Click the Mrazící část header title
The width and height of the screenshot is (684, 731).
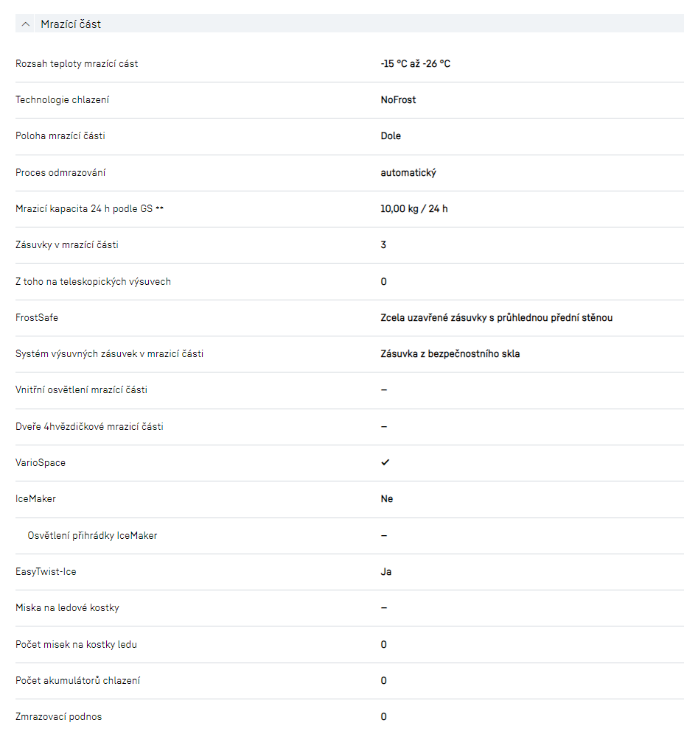pyautogui.click(x=71, y=24)
